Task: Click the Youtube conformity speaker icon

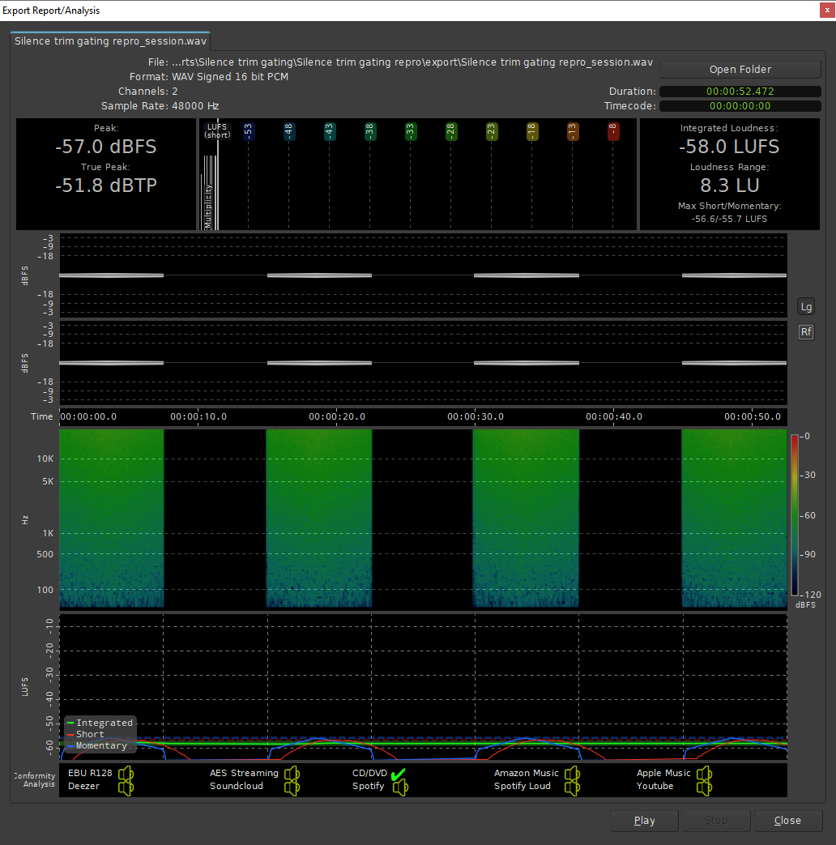Action: click(704, 786)
